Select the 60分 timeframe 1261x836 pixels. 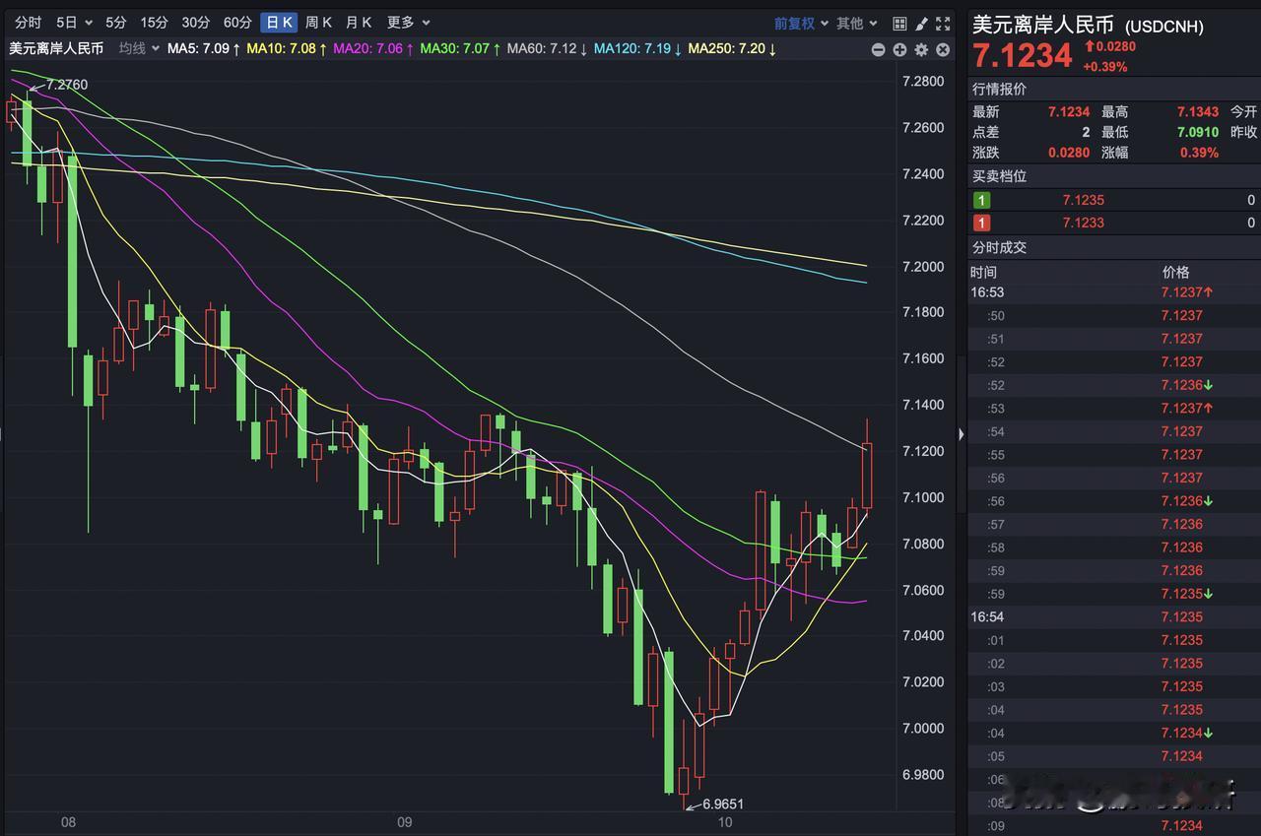click(237, 22)
